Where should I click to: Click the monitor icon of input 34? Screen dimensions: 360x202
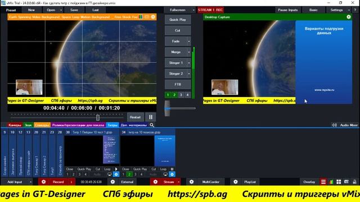[165, 175]
